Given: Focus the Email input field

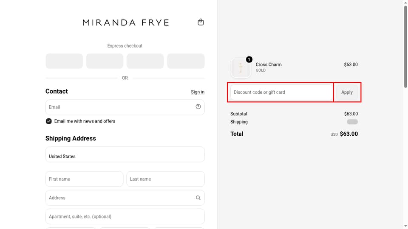Looking at the screenshot, I should pyautogui.click(x=125, y=107).
